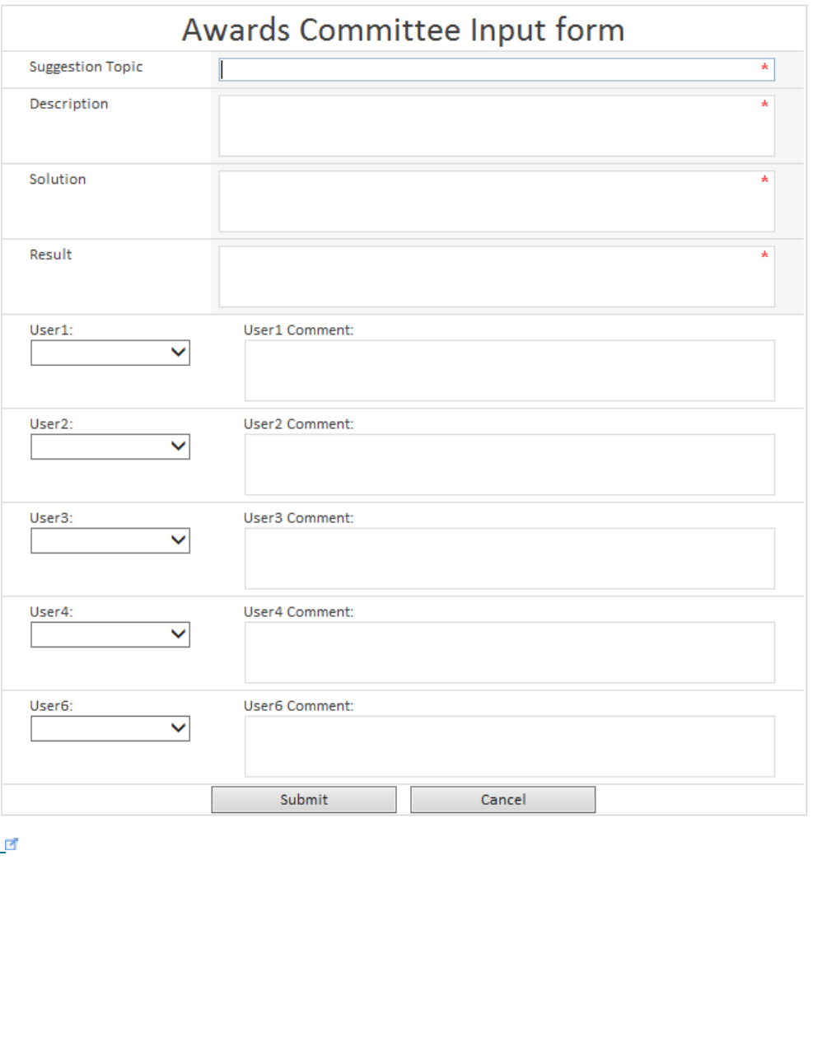Focus the Suggestion Topic text field
The image size is (836, 1061).
497,69
